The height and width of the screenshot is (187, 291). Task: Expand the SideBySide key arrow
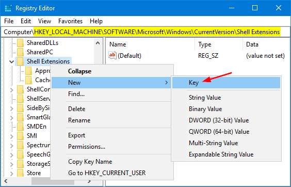tap(12, 108)
